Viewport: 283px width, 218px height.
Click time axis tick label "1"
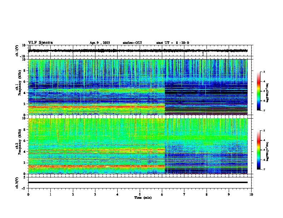[x=50, y=194]
